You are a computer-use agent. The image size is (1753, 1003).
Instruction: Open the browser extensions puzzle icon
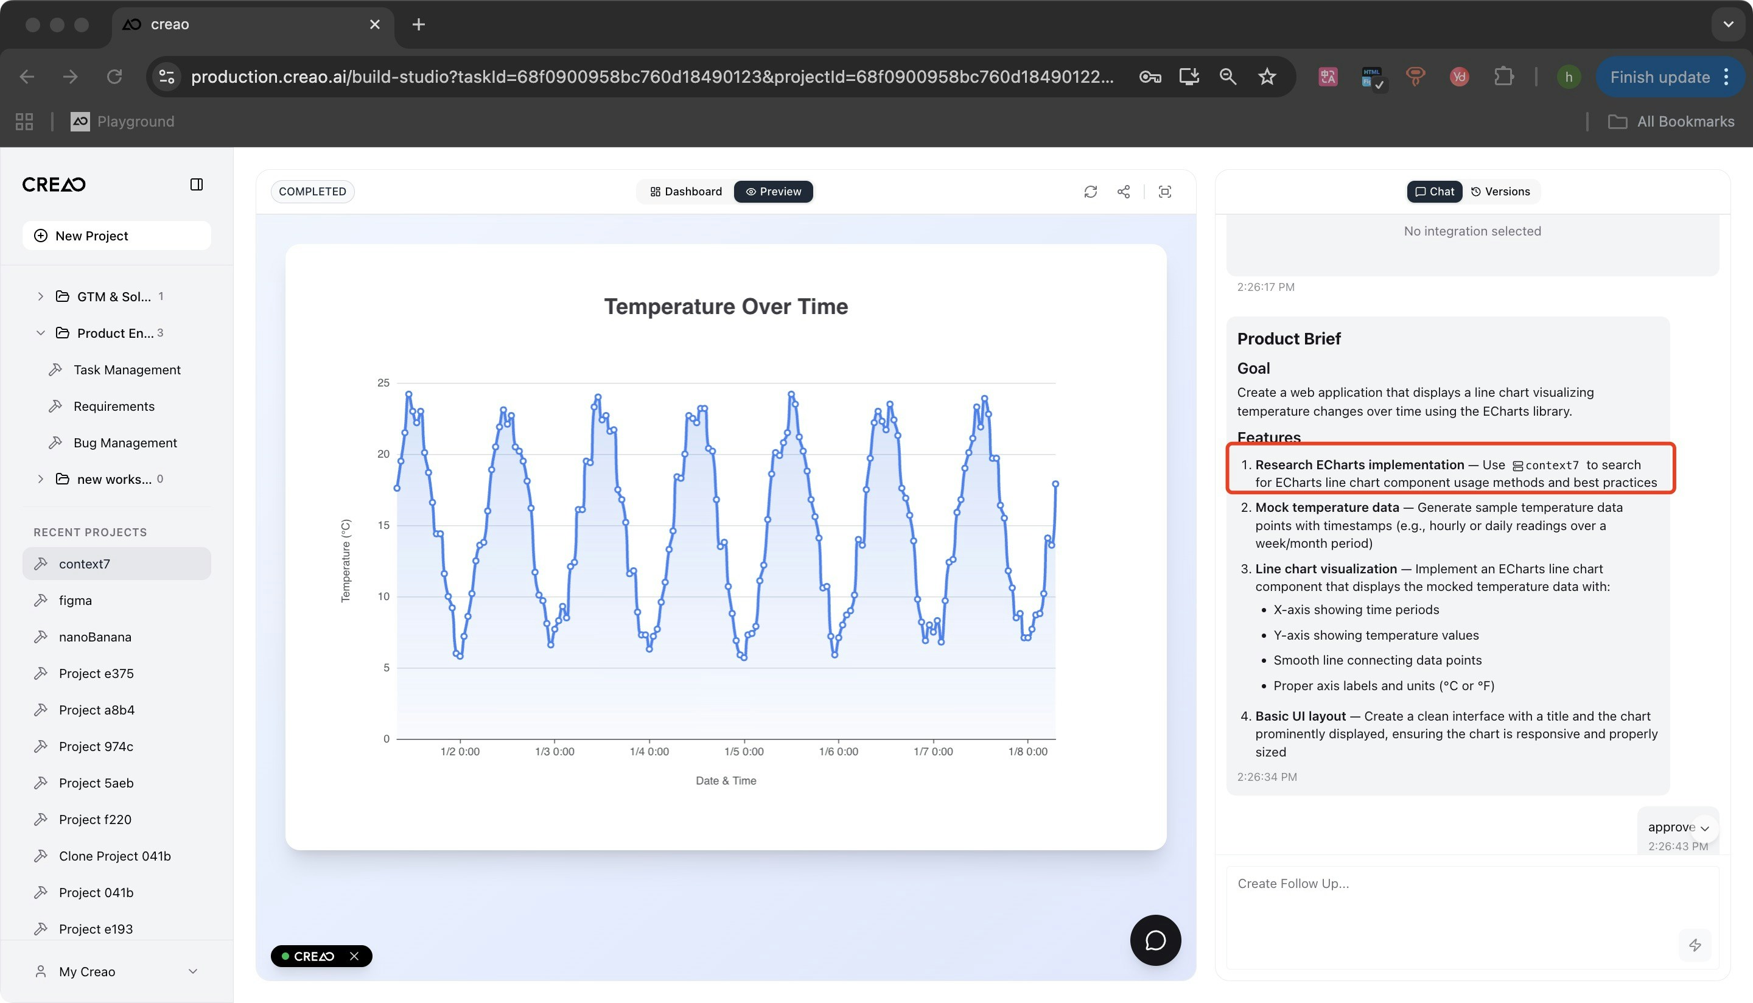(1503, 77)
